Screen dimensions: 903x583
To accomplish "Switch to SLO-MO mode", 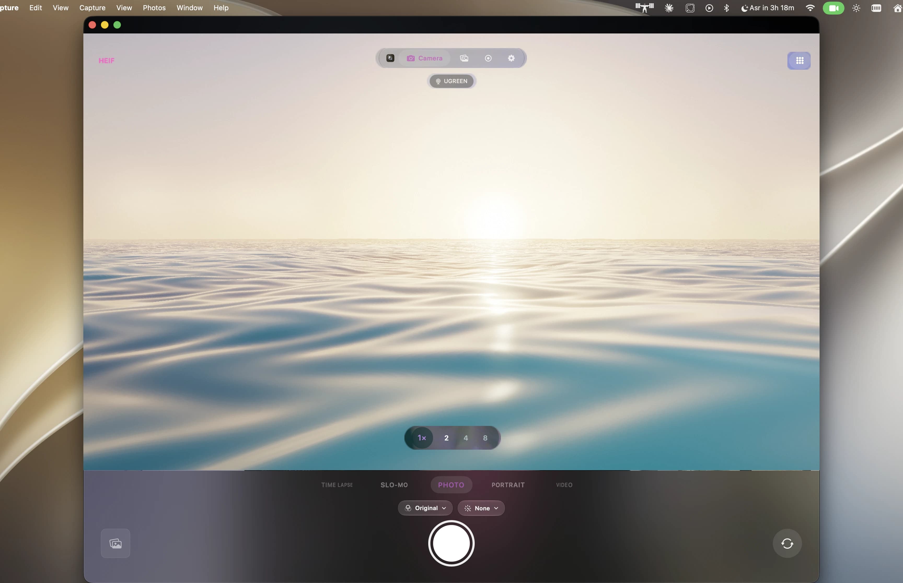I will coord(394,485).
